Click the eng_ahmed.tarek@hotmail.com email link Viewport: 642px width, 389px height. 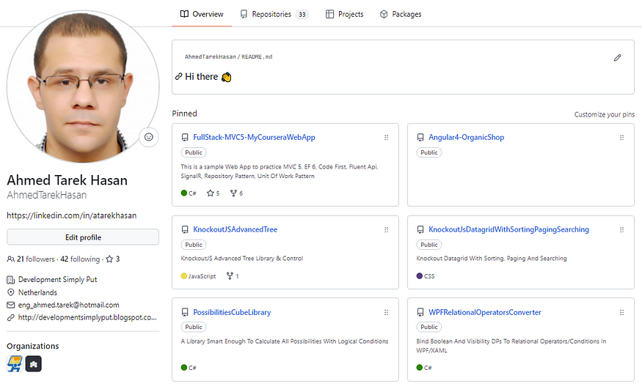pos(69,305)
